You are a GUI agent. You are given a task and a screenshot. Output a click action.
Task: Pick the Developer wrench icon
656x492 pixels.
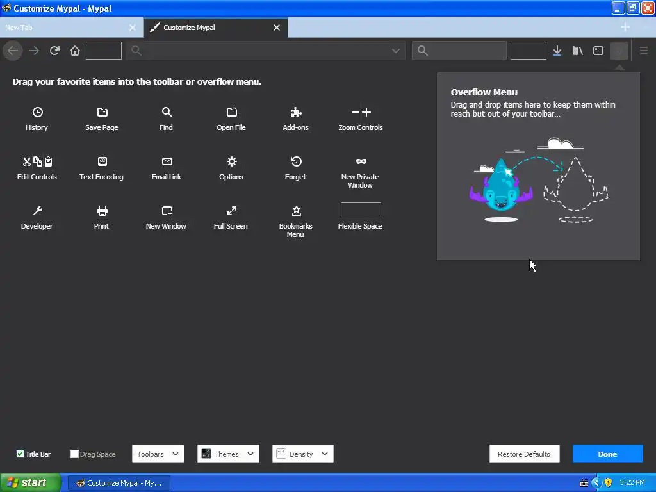click(x=37, y=211)
